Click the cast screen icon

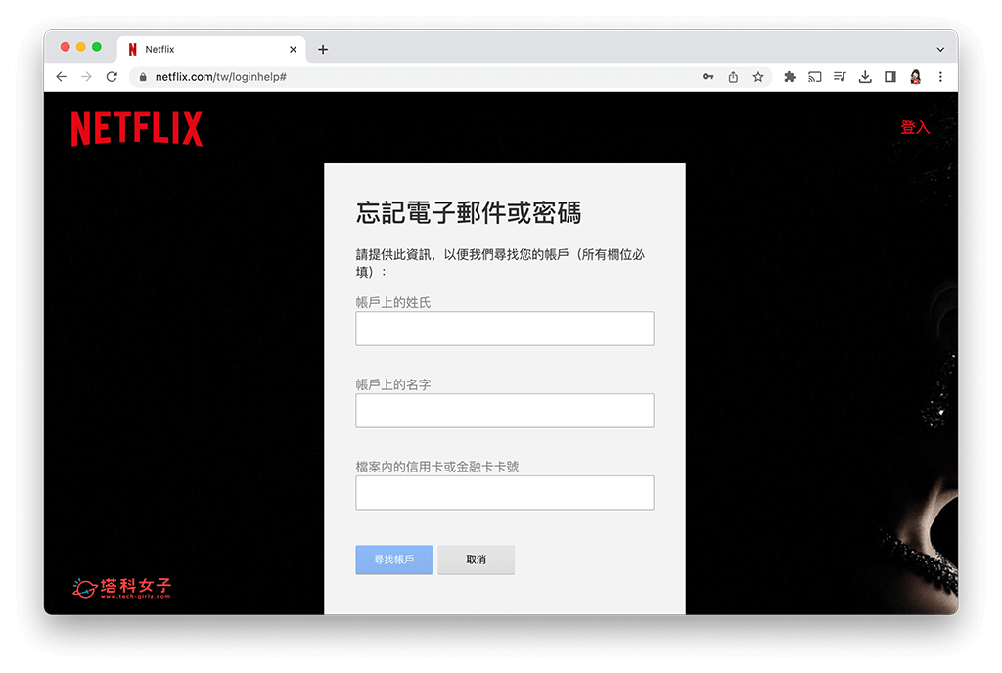point(815,77)
